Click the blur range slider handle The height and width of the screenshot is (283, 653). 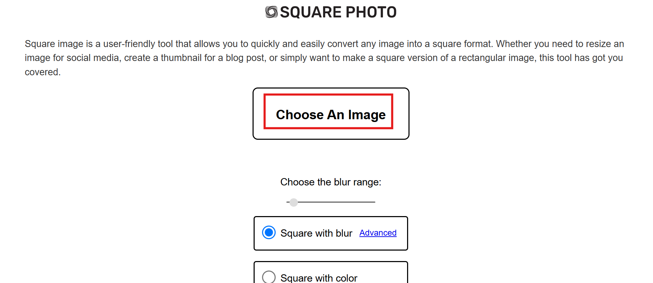pyautogui.click(x=293, y=202)
